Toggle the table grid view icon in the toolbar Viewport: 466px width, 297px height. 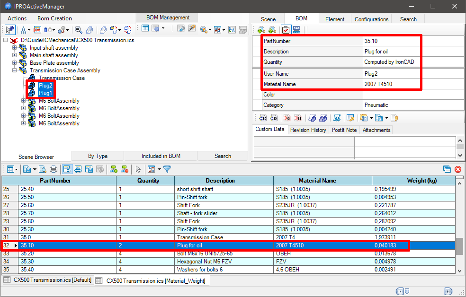coord(145,28)
